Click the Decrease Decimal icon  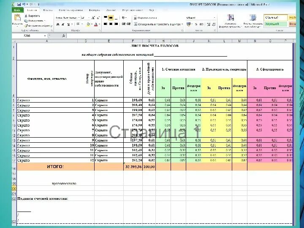click(214, 24)
